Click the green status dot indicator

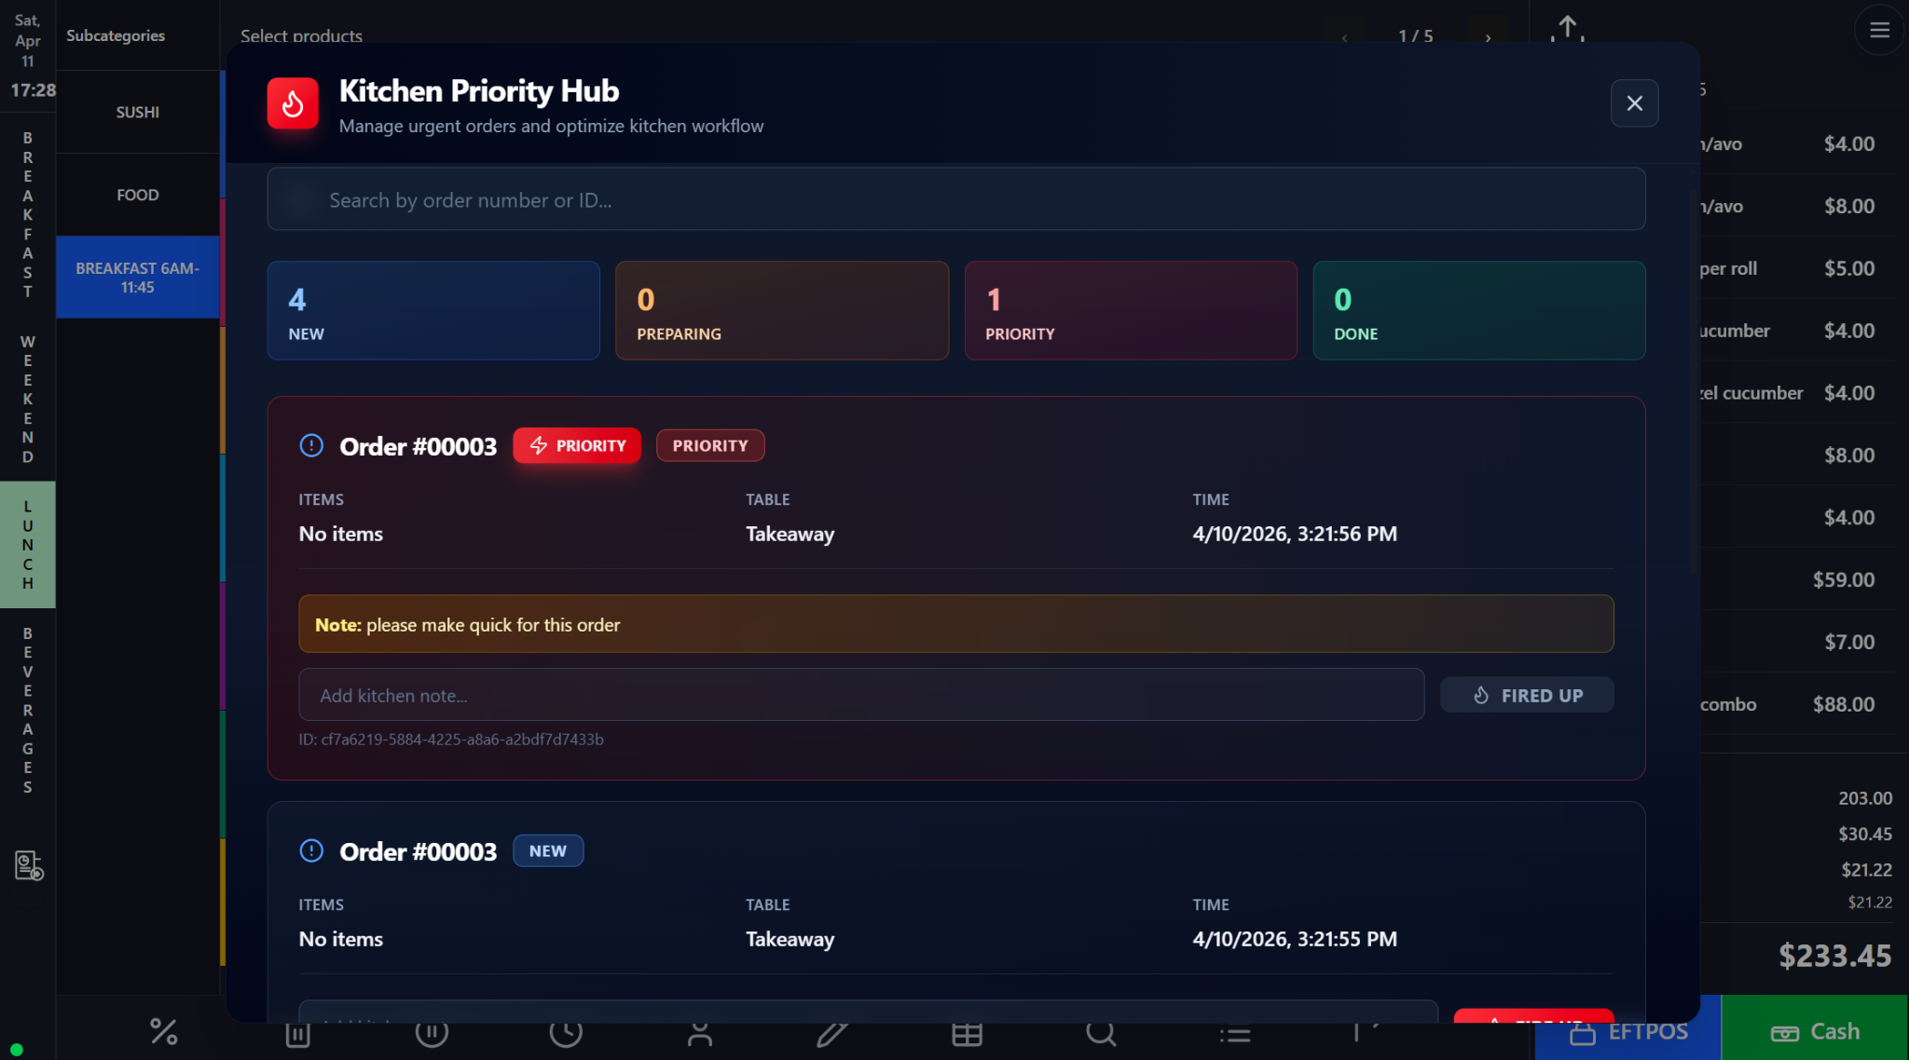16,1050
